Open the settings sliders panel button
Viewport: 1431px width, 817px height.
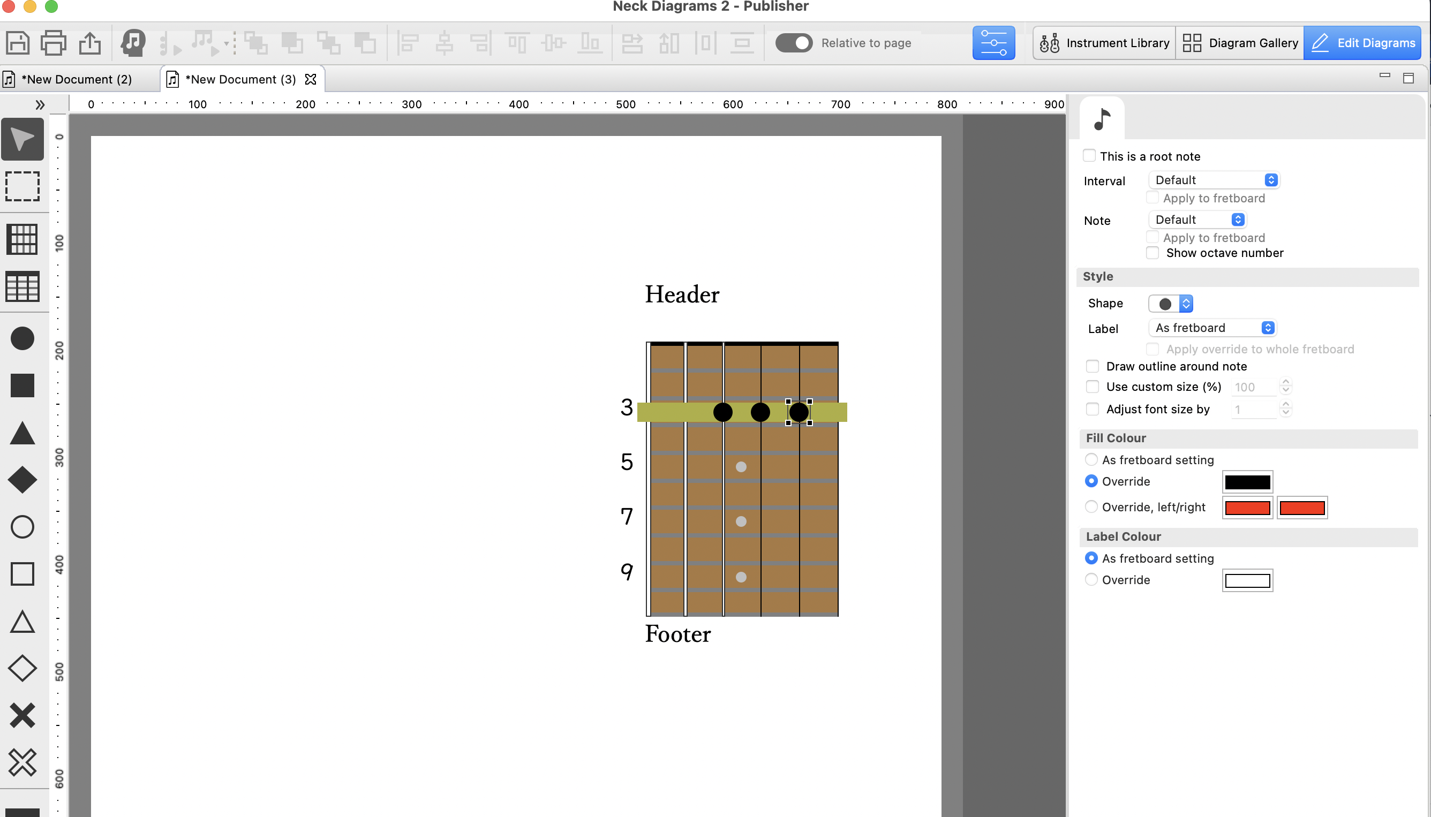tap(993, 43)
